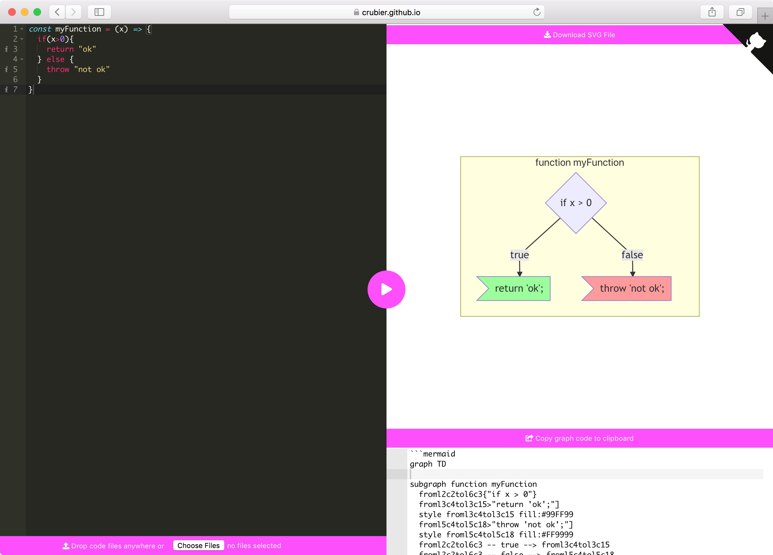Click the pink play button to render graph
The width and height of the screenshot is (773, 555).
pyautogui.click(x=386, y=289)
